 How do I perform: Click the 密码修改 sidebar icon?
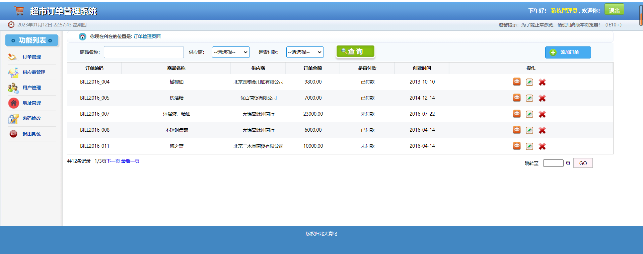[x=13, y=119]
